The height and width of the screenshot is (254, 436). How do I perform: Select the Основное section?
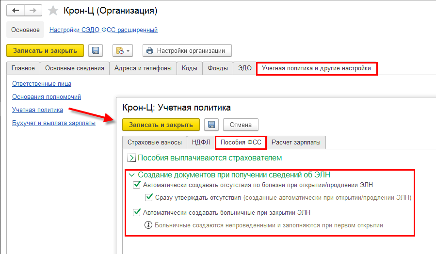tap(25, 30)
